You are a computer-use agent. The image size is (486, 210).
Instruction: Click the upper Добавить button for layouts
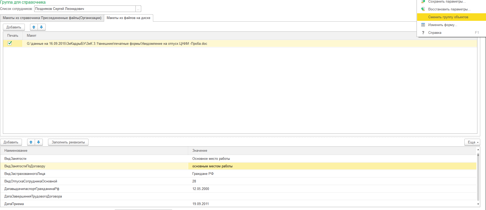tap(14, 27)
